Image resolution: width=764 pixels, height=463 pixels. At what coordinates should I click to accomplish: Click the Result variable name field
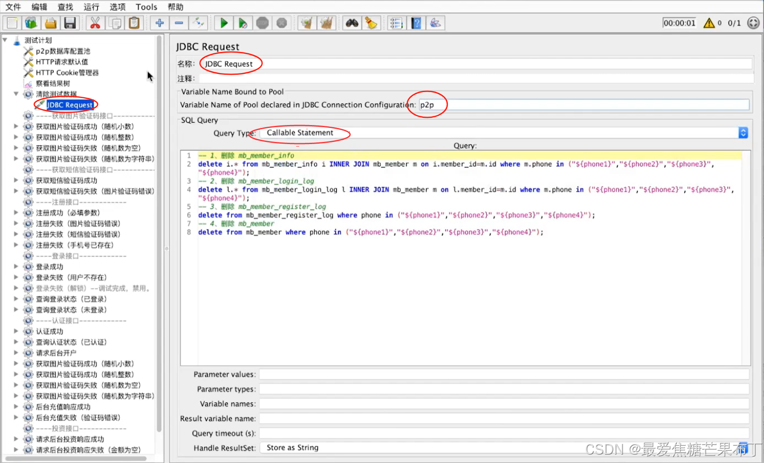(504, 419)
